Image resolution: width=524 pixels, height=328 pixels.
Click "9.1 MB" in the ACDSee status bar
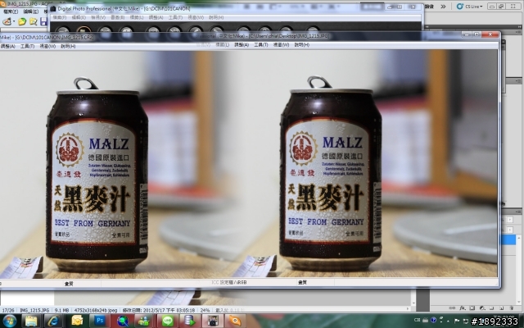click(x=61, y=310)
